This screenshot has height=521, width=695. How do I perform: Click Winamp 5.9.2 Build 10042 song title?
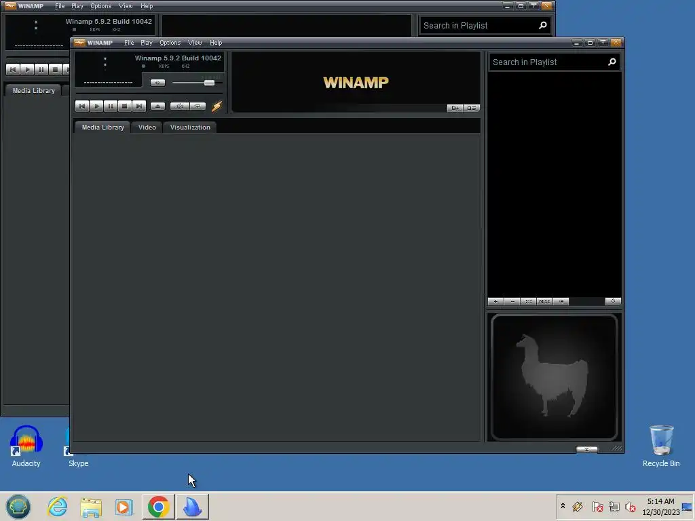tap(178, 58)
